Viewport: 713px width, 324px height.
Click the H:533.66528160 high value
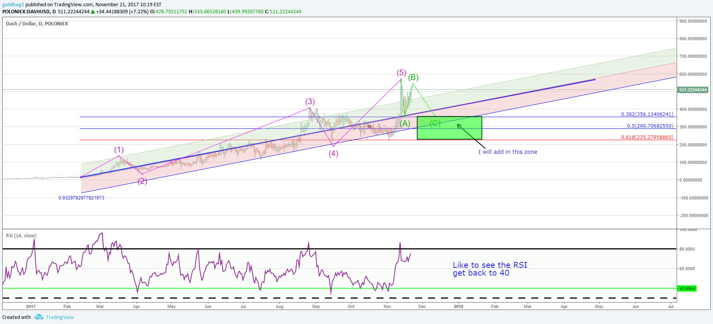208,12
